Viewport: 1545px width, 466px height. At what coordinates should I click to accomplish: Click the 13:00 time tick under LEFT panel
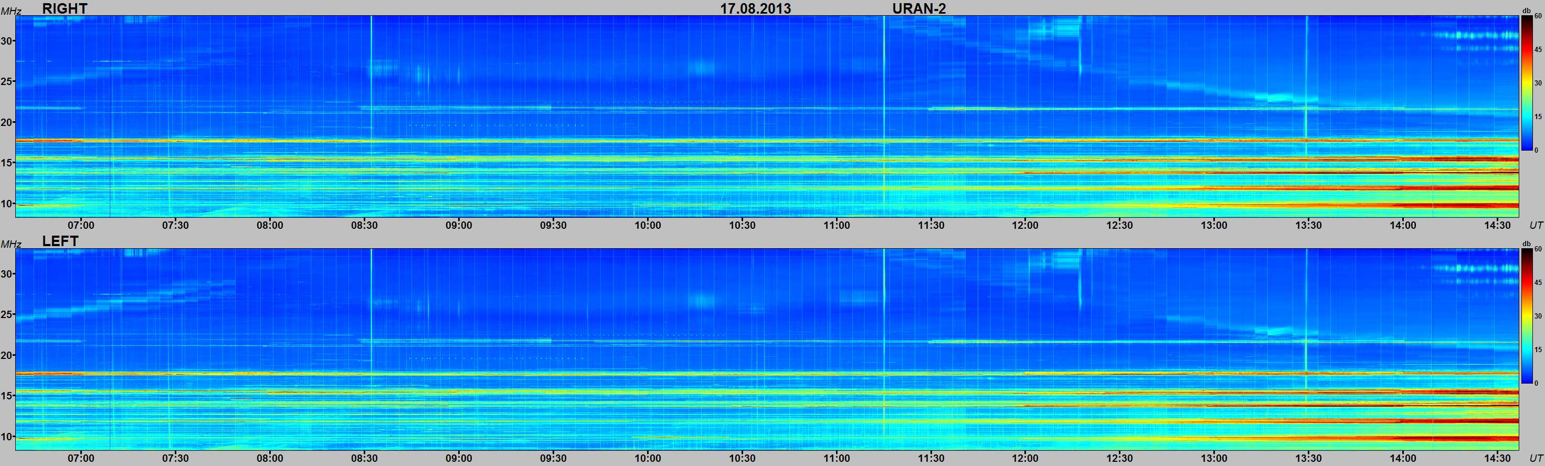point(1214,458)
